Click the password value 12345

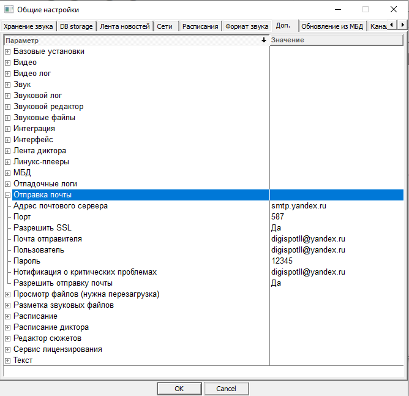[282, 261]
